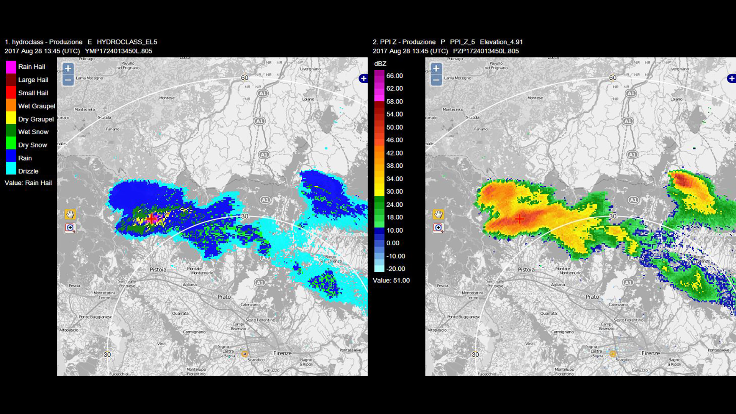Image resolution: width=736 pixels, height=414 pixels.
Task: Click the 'Large Hail' legend label
Action: pos(33,80)
